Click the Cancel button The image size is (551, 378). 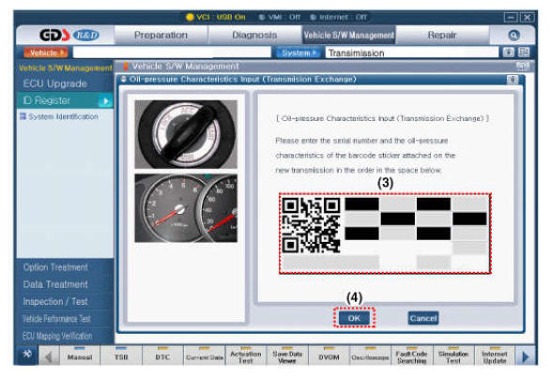pyautogui.click(x=423, y=318)
